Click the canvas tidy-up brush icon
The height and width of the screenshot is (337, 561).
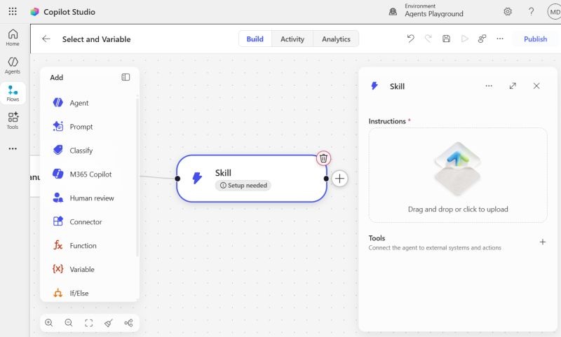[x=109, y=323]
